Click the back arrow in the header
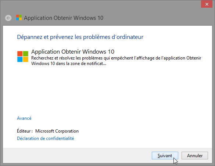The height and width of the screenshot is (166, 215). pos(8,18)
